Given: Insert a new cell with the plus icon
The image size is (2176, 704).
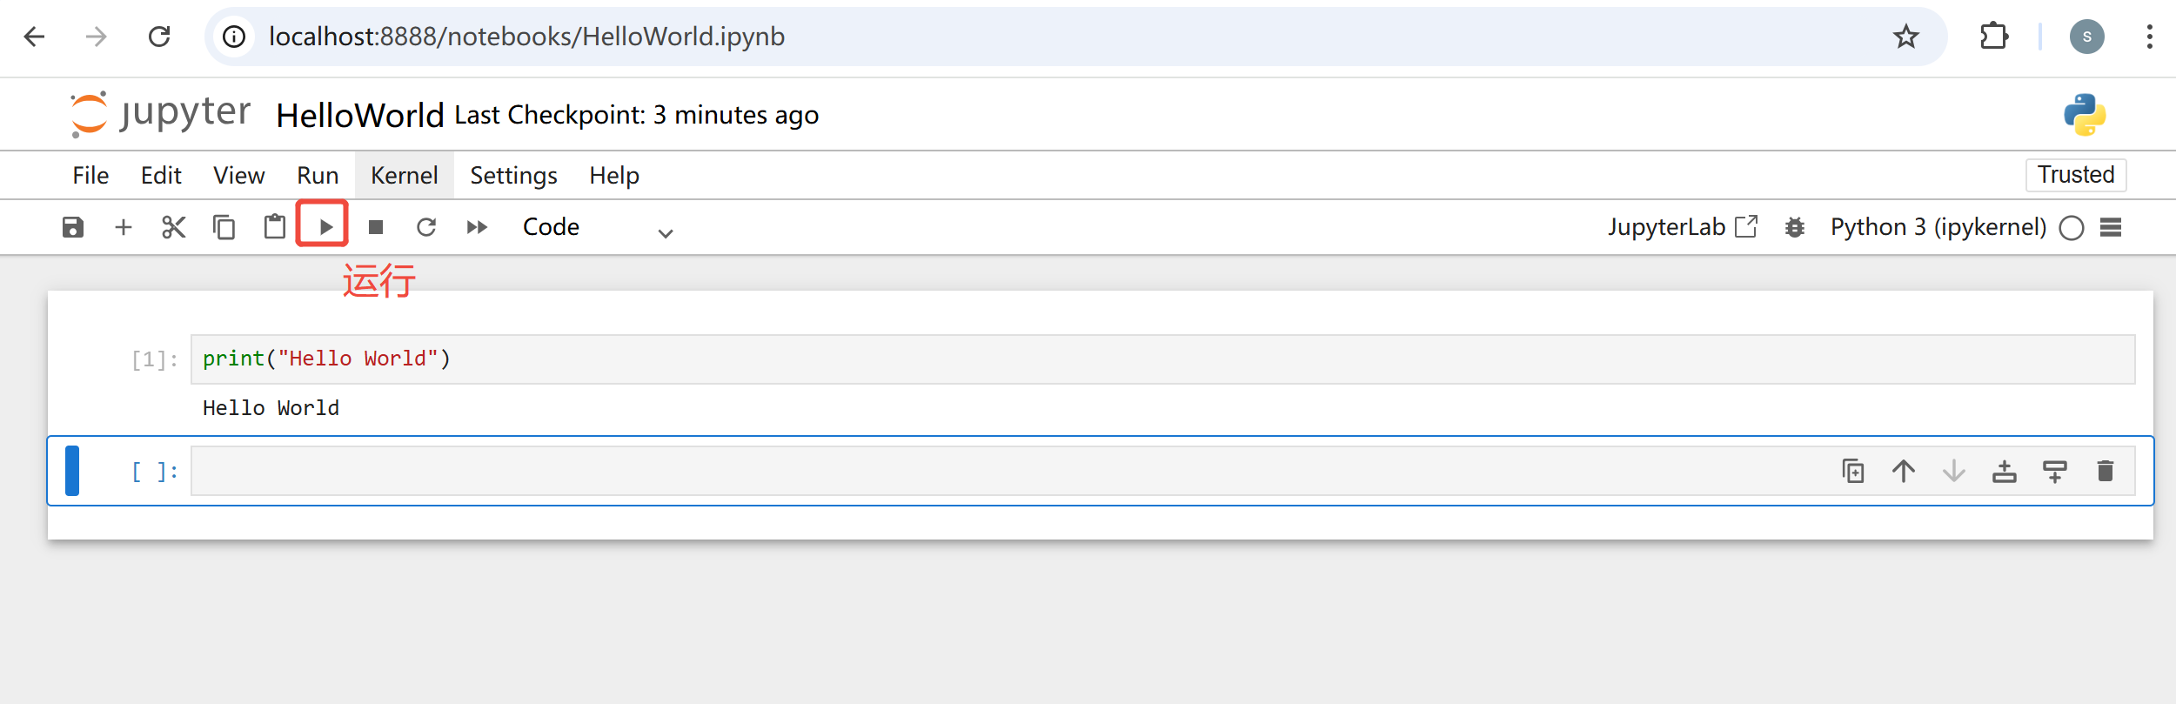Looking at the screenshot, I should (124, 227).
